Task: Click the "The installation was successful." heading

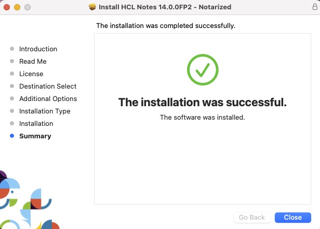Action: [x=202, y=102]
